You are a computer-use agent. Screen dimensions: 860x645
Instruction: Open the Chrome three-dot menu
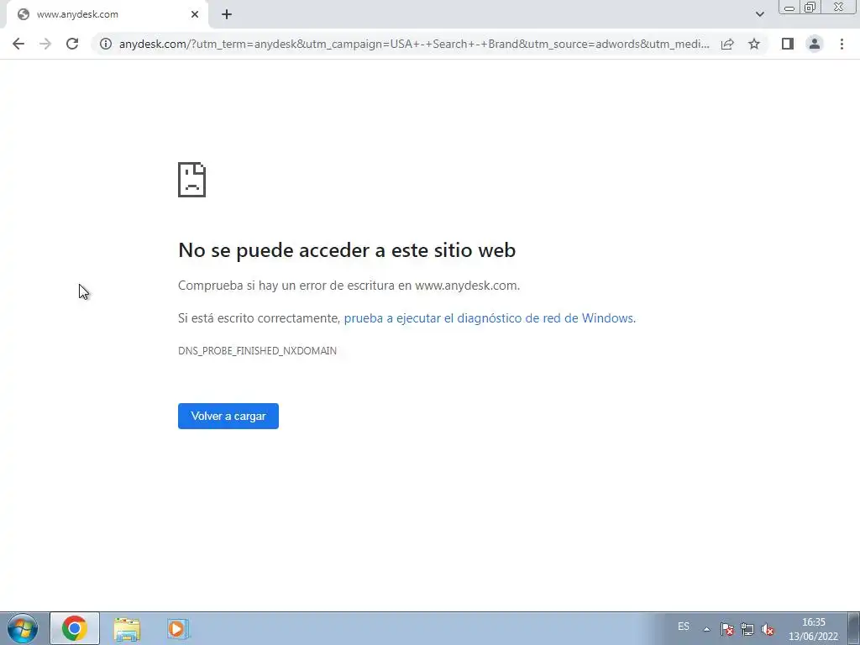tap(842, 44)
